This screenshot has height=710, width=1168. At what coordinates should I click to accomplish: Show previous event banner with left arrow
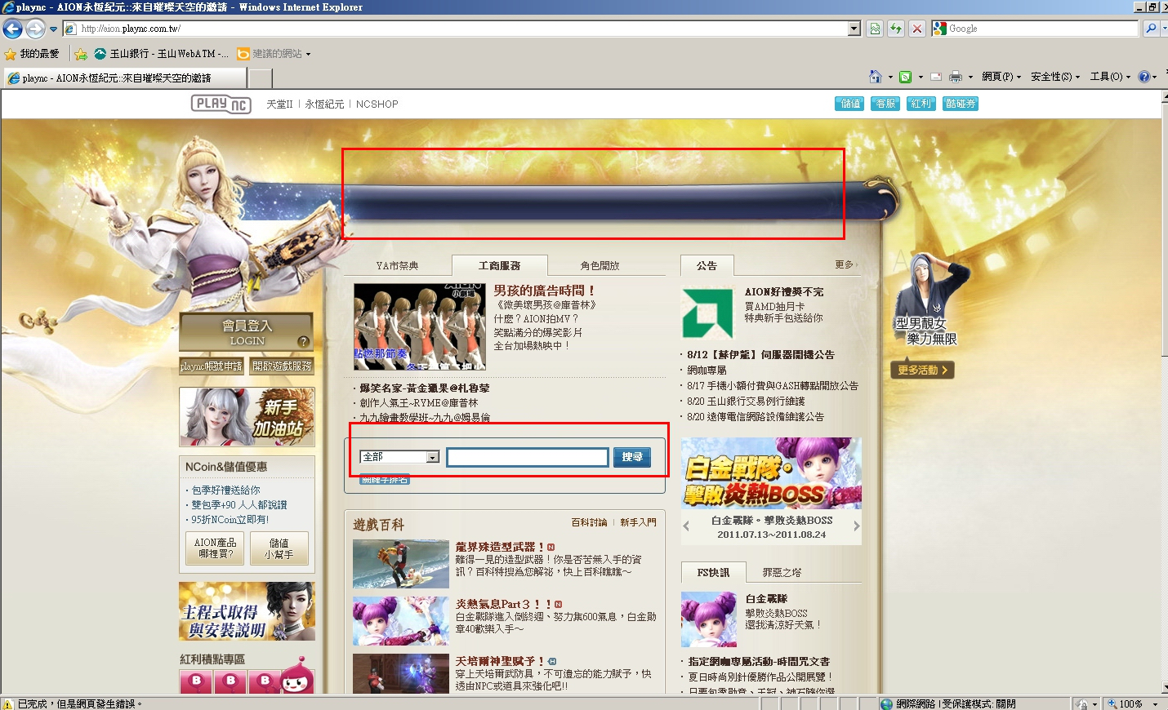coord(686,526)
